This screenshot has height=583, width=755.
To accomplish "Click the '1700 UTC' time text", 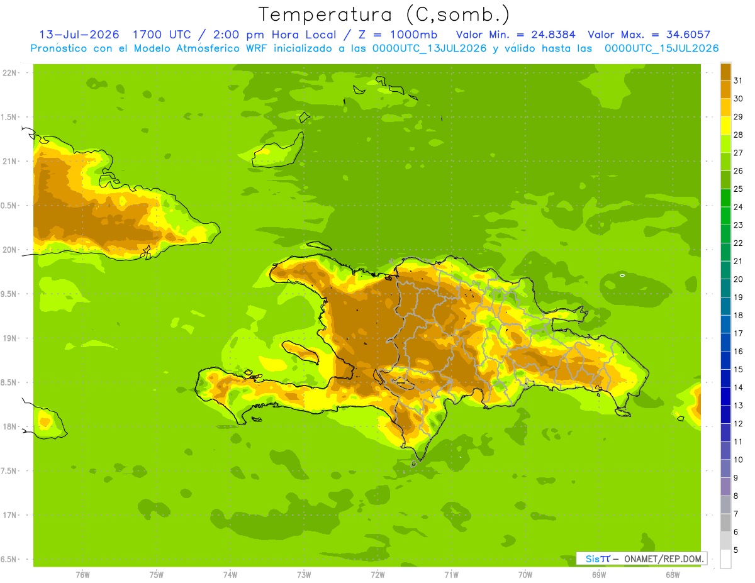I will pyautogui.click(x=164, y=35).
